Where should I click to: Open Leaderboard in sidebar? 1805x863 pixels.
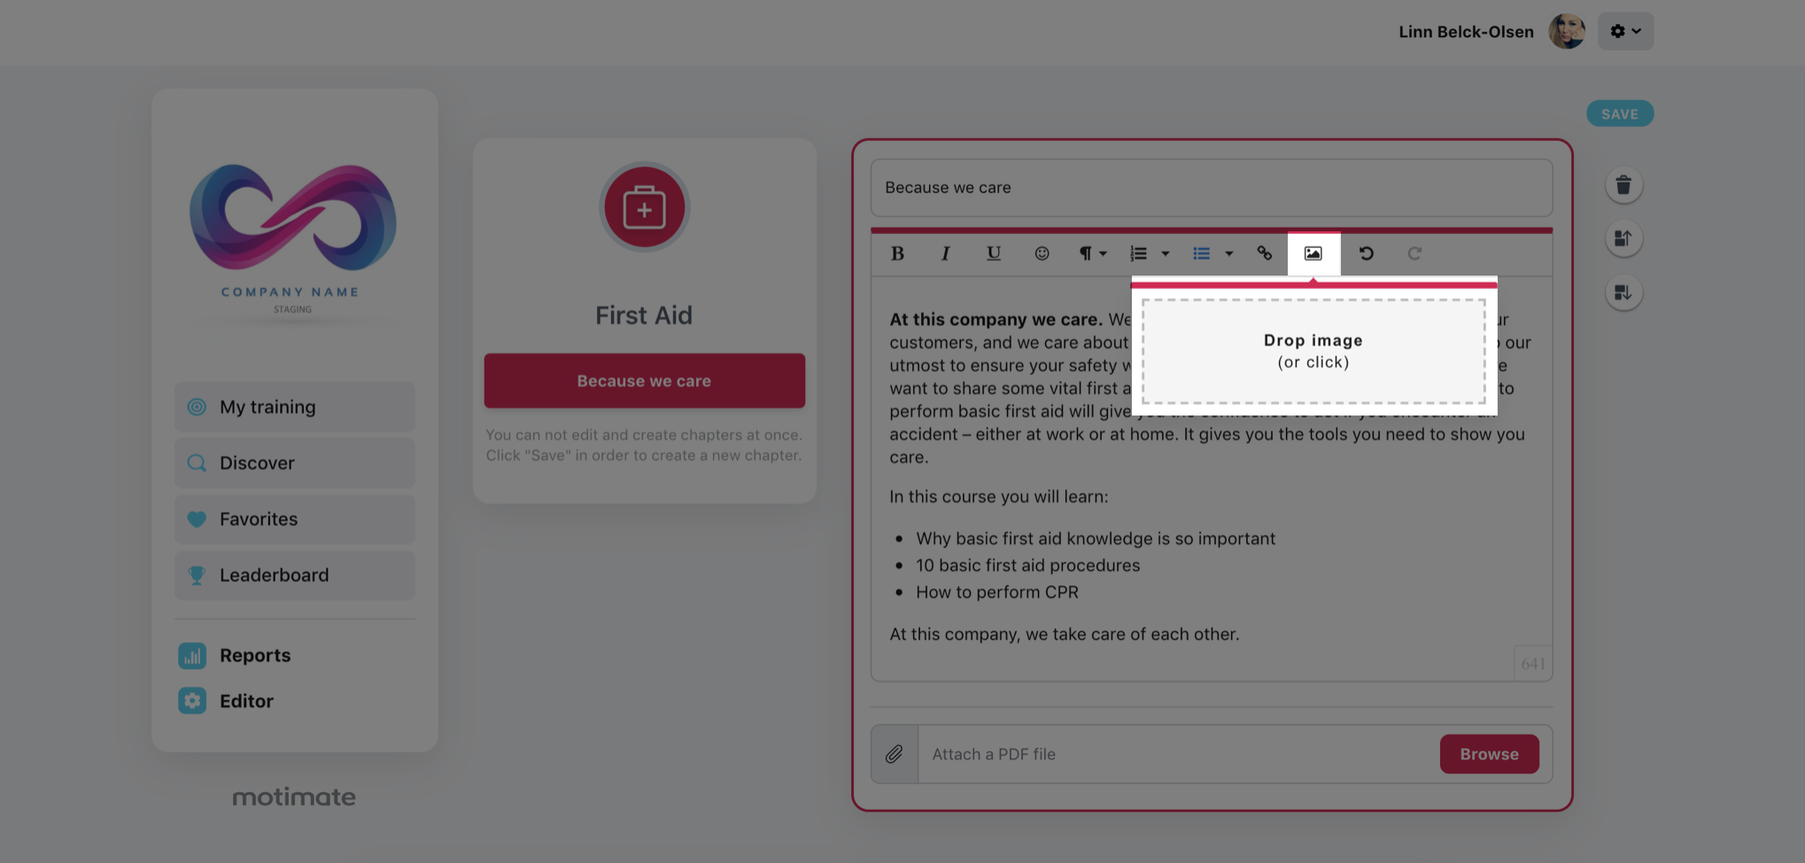(x=295, y=575)
